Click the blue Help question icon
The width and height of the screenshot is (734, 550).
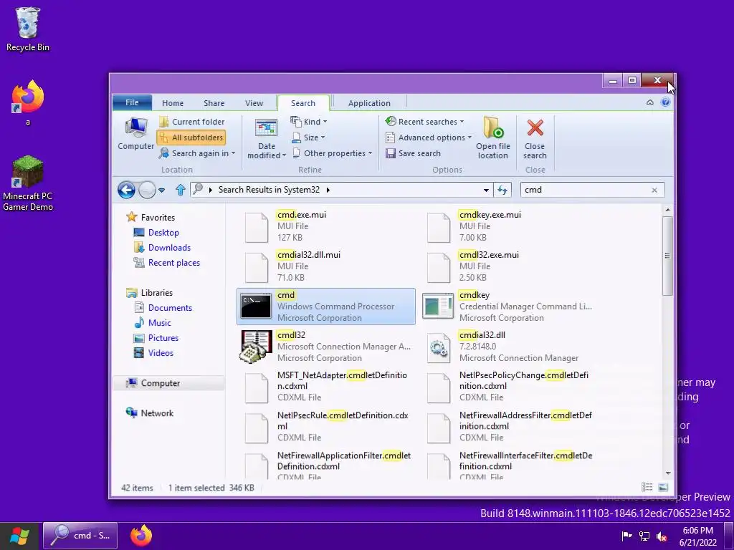coord(665,102)
